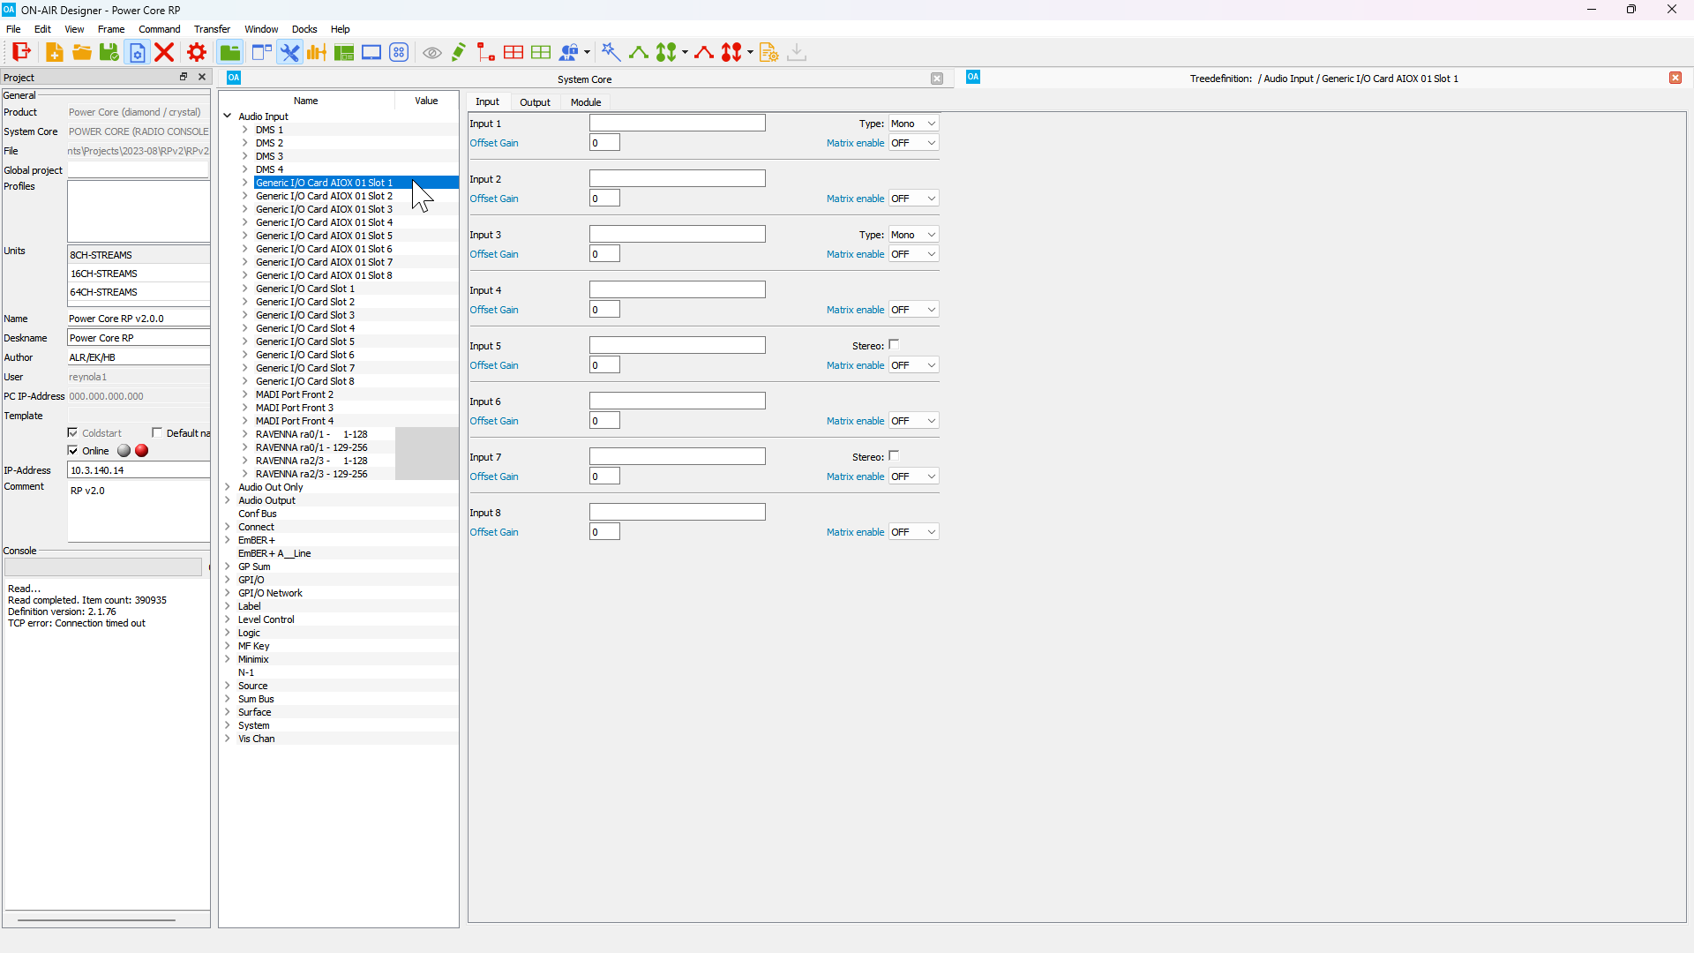
Task: Expand the Audio Output tree node
Action: pos(228,500)
